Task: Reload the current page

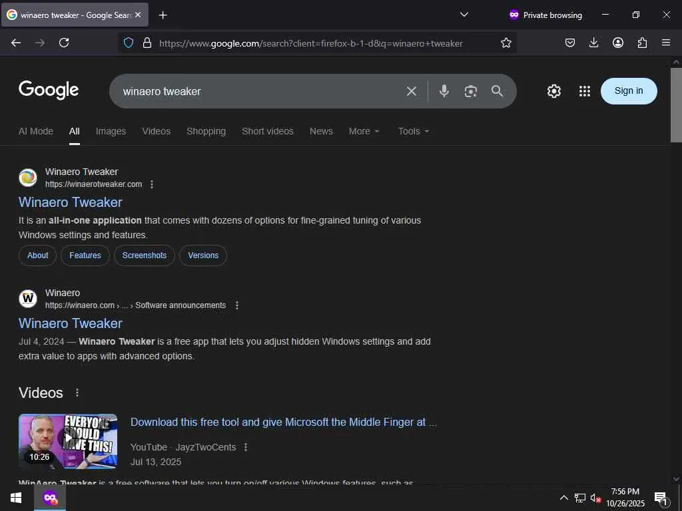Action: tap(64, 43)
